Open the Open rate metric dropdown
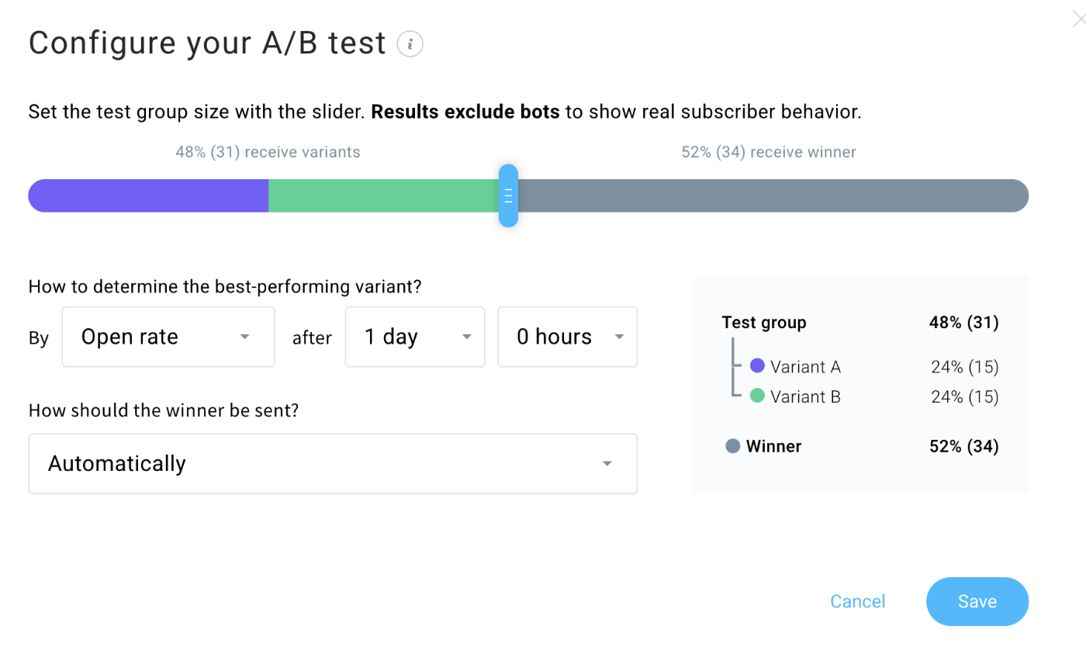The image size is (1086, 661). (168, 337)
